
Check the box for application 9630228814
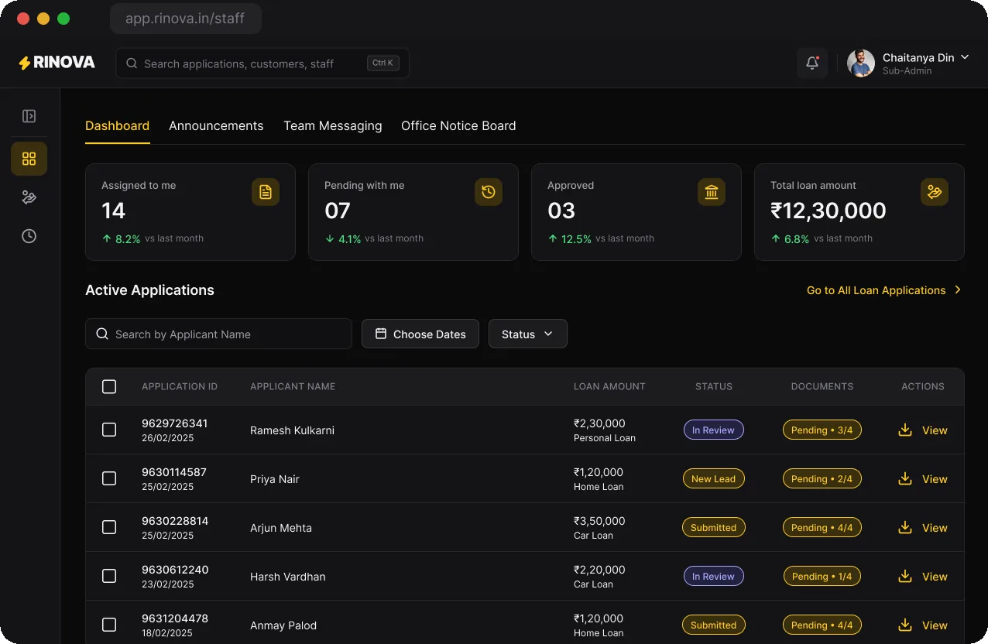(109, 527)
